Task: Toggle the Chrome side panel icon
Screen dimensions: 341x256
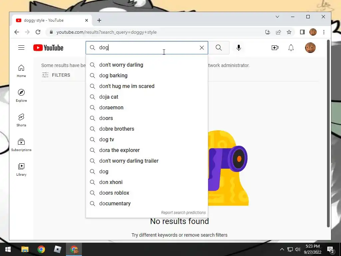Action: [x=302, y=32]
